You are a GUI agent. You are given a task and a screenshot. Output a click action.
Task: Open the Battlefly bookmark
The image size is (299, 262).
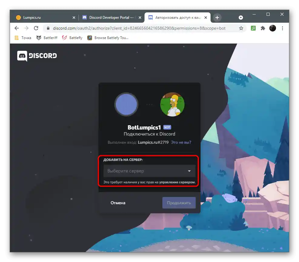click(72, 38)
